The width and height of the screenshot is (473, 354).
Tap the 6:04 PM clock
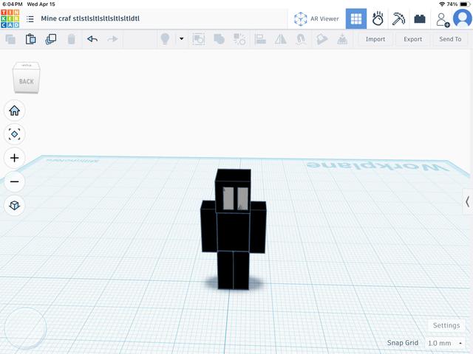coord(13,4)
